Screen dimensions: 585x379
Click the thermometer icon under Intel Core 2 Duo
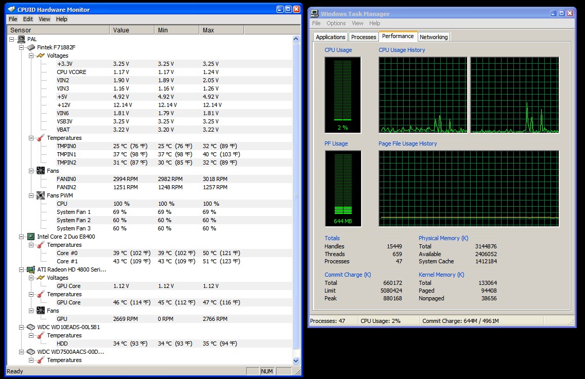[41, 245]
